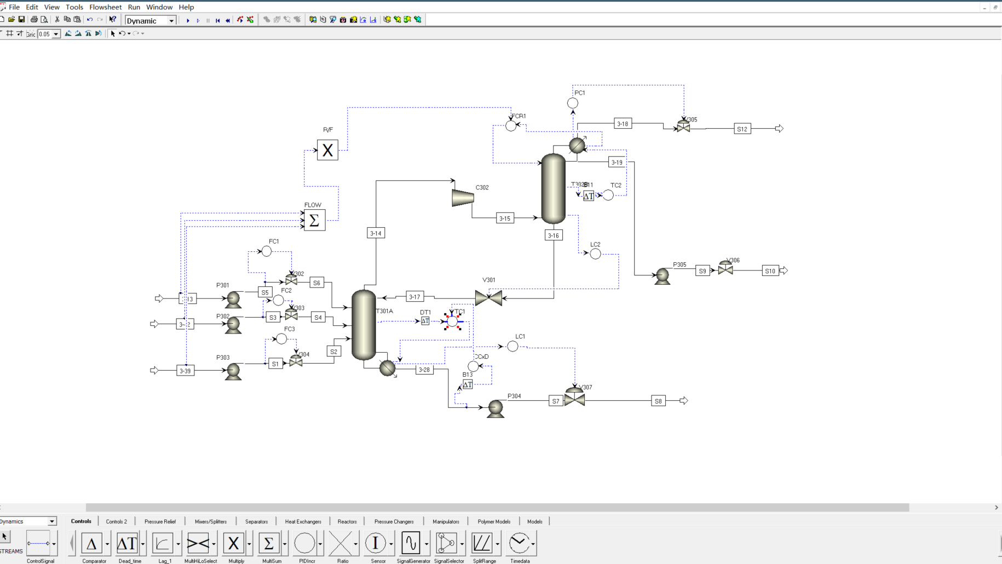Open the Dynamics library dropdown at bottom

pyautogui.click(x=52, y=521)
